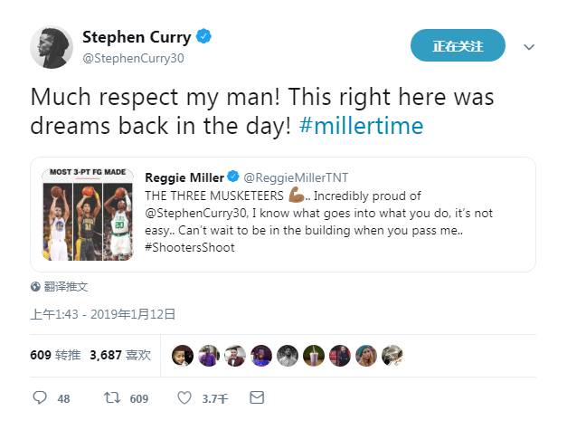
Task: View the 3,687 喜欢 likes list
Action: point(120,355)
